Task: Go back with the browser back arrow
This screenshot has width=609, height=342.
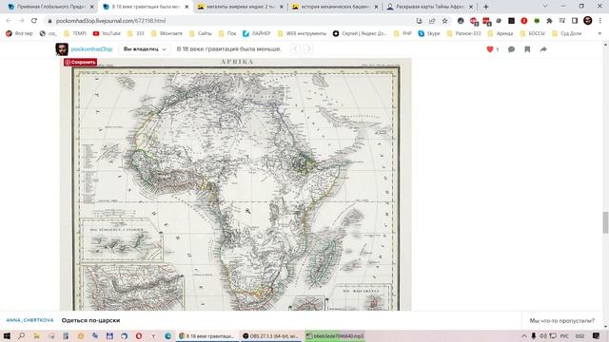Action: click(x=9, y=21)
